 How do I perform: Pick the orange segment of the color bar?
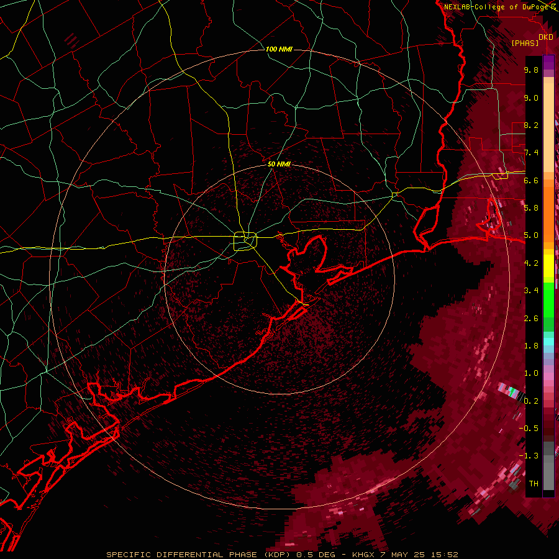point(548,212)
